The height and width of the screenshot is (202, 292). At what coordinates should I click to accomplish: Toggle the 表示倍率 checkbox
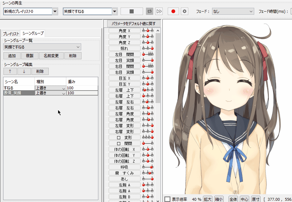click(x=167, y=199)
